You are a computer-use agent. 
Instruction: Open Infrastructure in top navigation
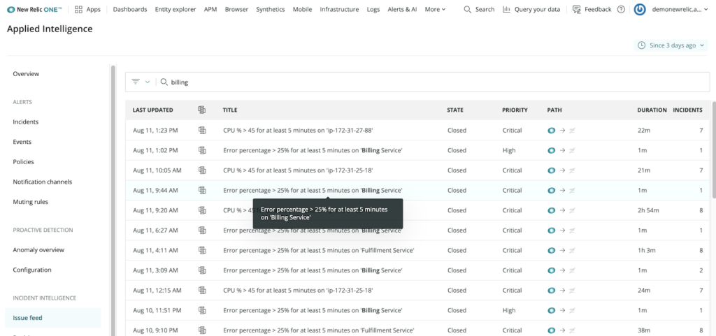pyautogui.click(x=339, y=9)
